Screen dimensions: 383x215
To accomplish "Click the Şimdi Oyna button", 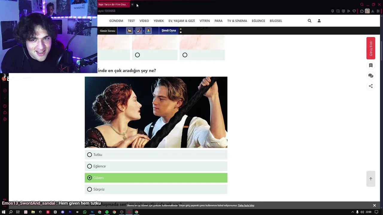I will click(169, 30).
